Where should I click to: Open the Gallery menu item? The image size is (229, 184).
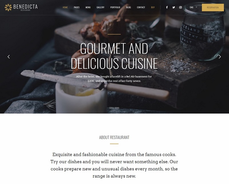100,7
